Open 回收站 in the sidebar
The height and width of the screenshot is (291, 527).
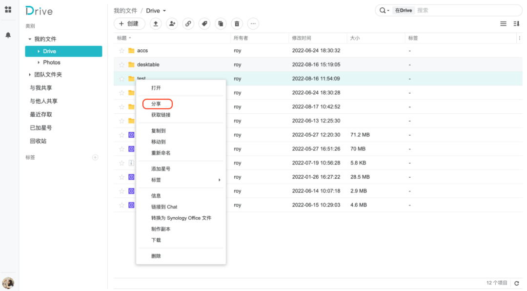click(x=38, y=141)
